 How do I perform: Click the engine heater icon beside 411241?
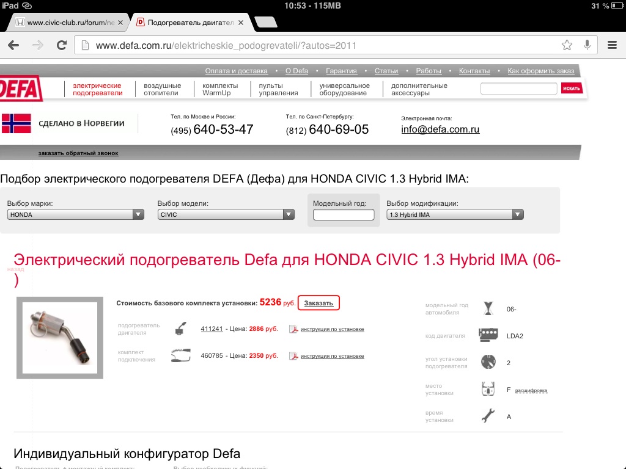click(180, 329)
